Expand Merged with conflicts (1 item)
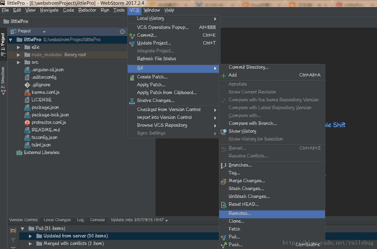 point(30,244)
